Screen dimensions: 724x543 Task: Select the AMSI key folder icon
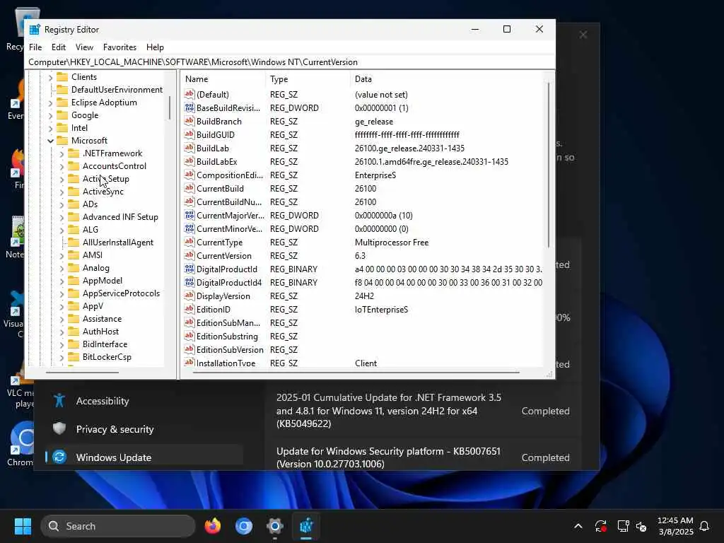[x=74, y=255]
